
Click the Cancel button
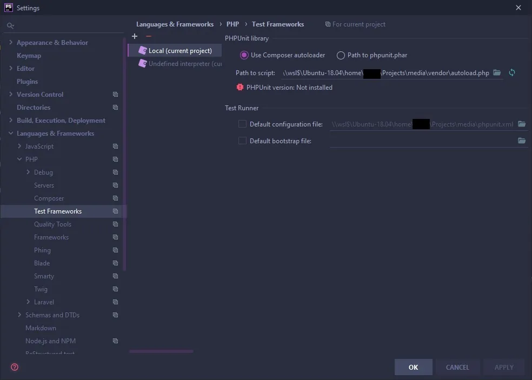[x=457, y=367]
